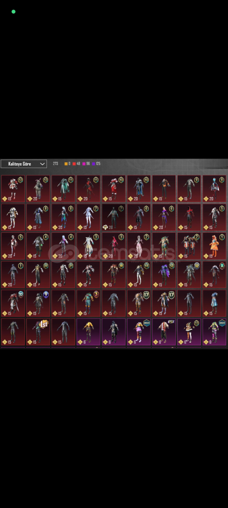Image resolution: width=228 pixels, height=508 pixels.
Task: Select the twin orange-black outfit with badge 2
Action: 189,246
